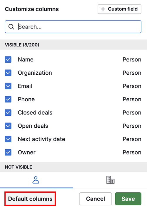Uncheck the Name column checkbox
The width and height of the screenshot is (147, 207).
click(8, 59)
